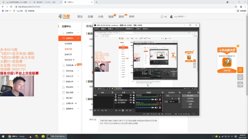Mute the microphone speaker icon in mixer
Viewport: 248px width, 139px height.
(x=156, y=107)
